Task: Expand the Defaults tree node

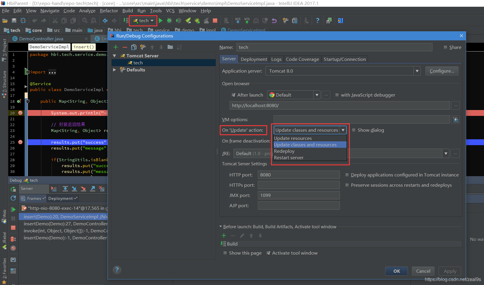Action: click(115, 70)
